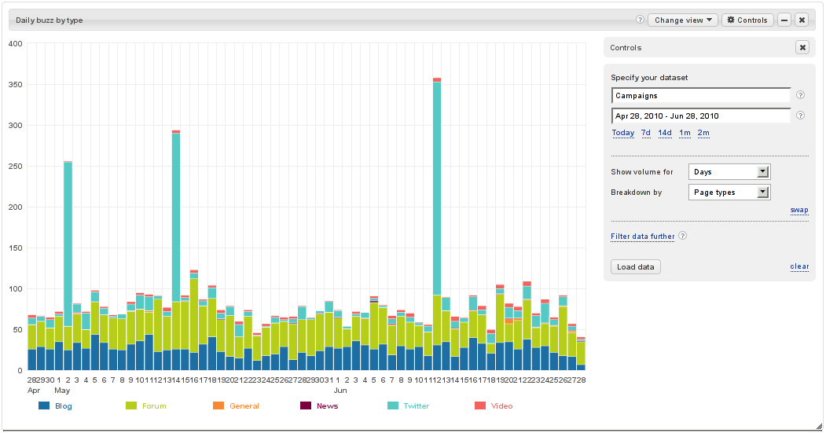Open help for the Campaigns field
826x433 pixels.
point(800,95)
